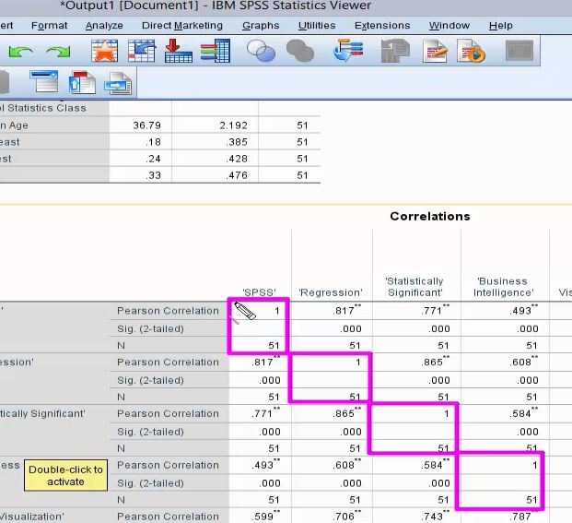This screenshot has height=523, width=572.
Task: Open the Utilities menu
Action: point(317,26)
